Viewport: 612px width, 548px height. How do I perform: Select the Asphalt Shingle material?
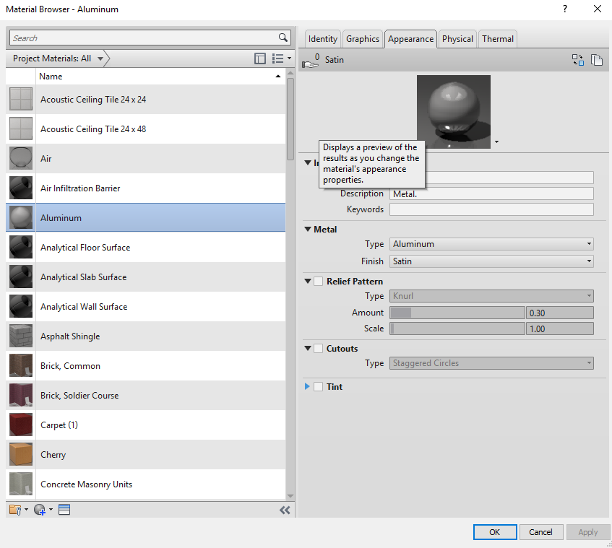(x=70, y=336)
